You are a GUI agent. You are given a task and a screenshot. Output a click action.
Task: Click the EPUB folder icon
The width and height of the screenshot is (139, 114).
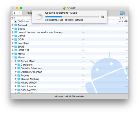16,47
